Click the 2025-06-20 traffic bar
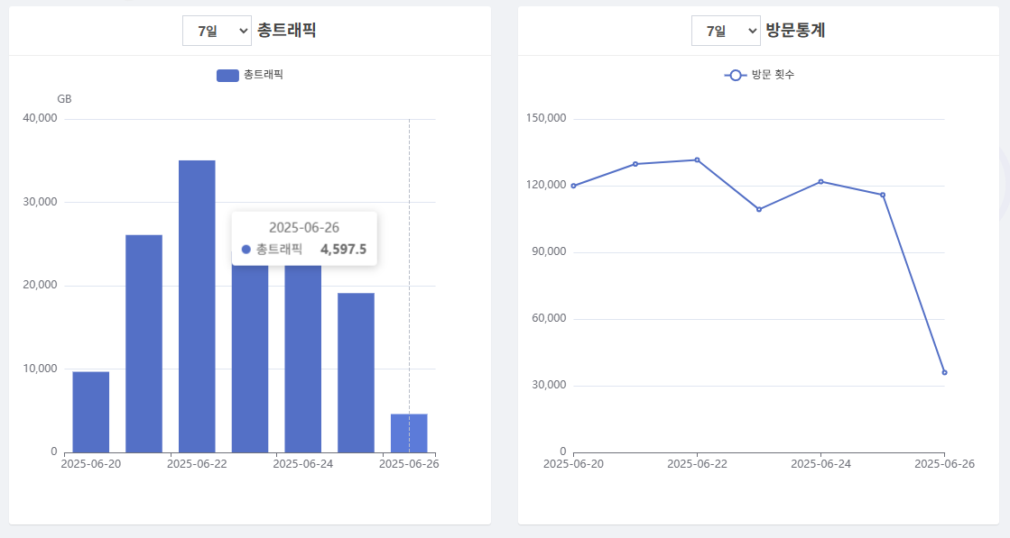Image resolution: width=1010 pixels, height=538 pixels. 91,412
